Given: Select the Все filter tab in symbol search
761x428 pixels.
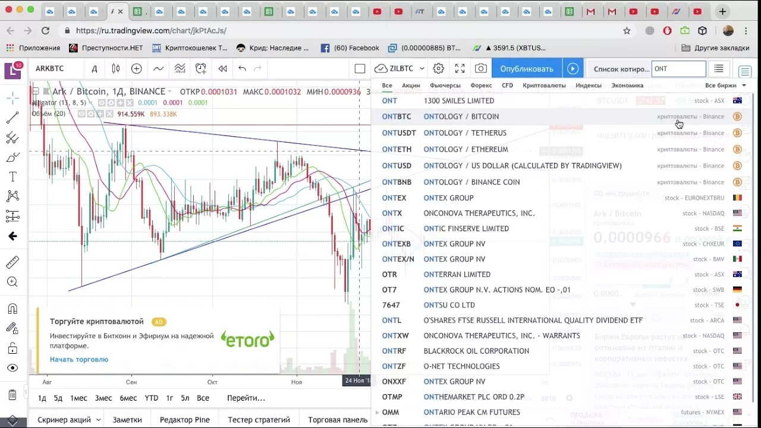Looking at the screenshot, I should coord(387,86).
